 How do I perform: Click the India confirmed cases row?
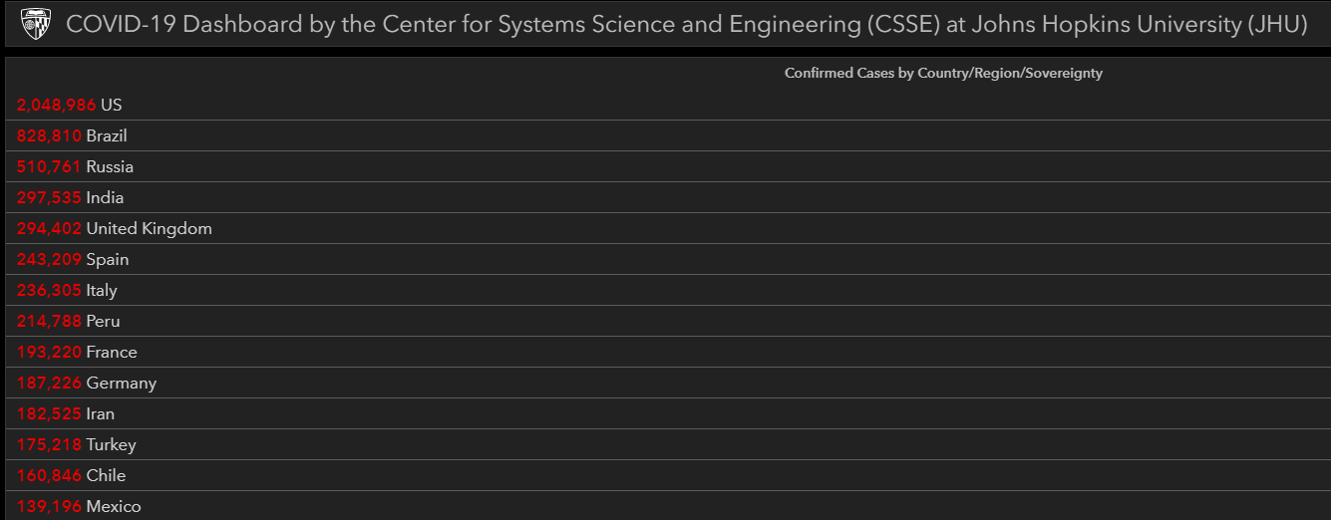coord(668,197)
